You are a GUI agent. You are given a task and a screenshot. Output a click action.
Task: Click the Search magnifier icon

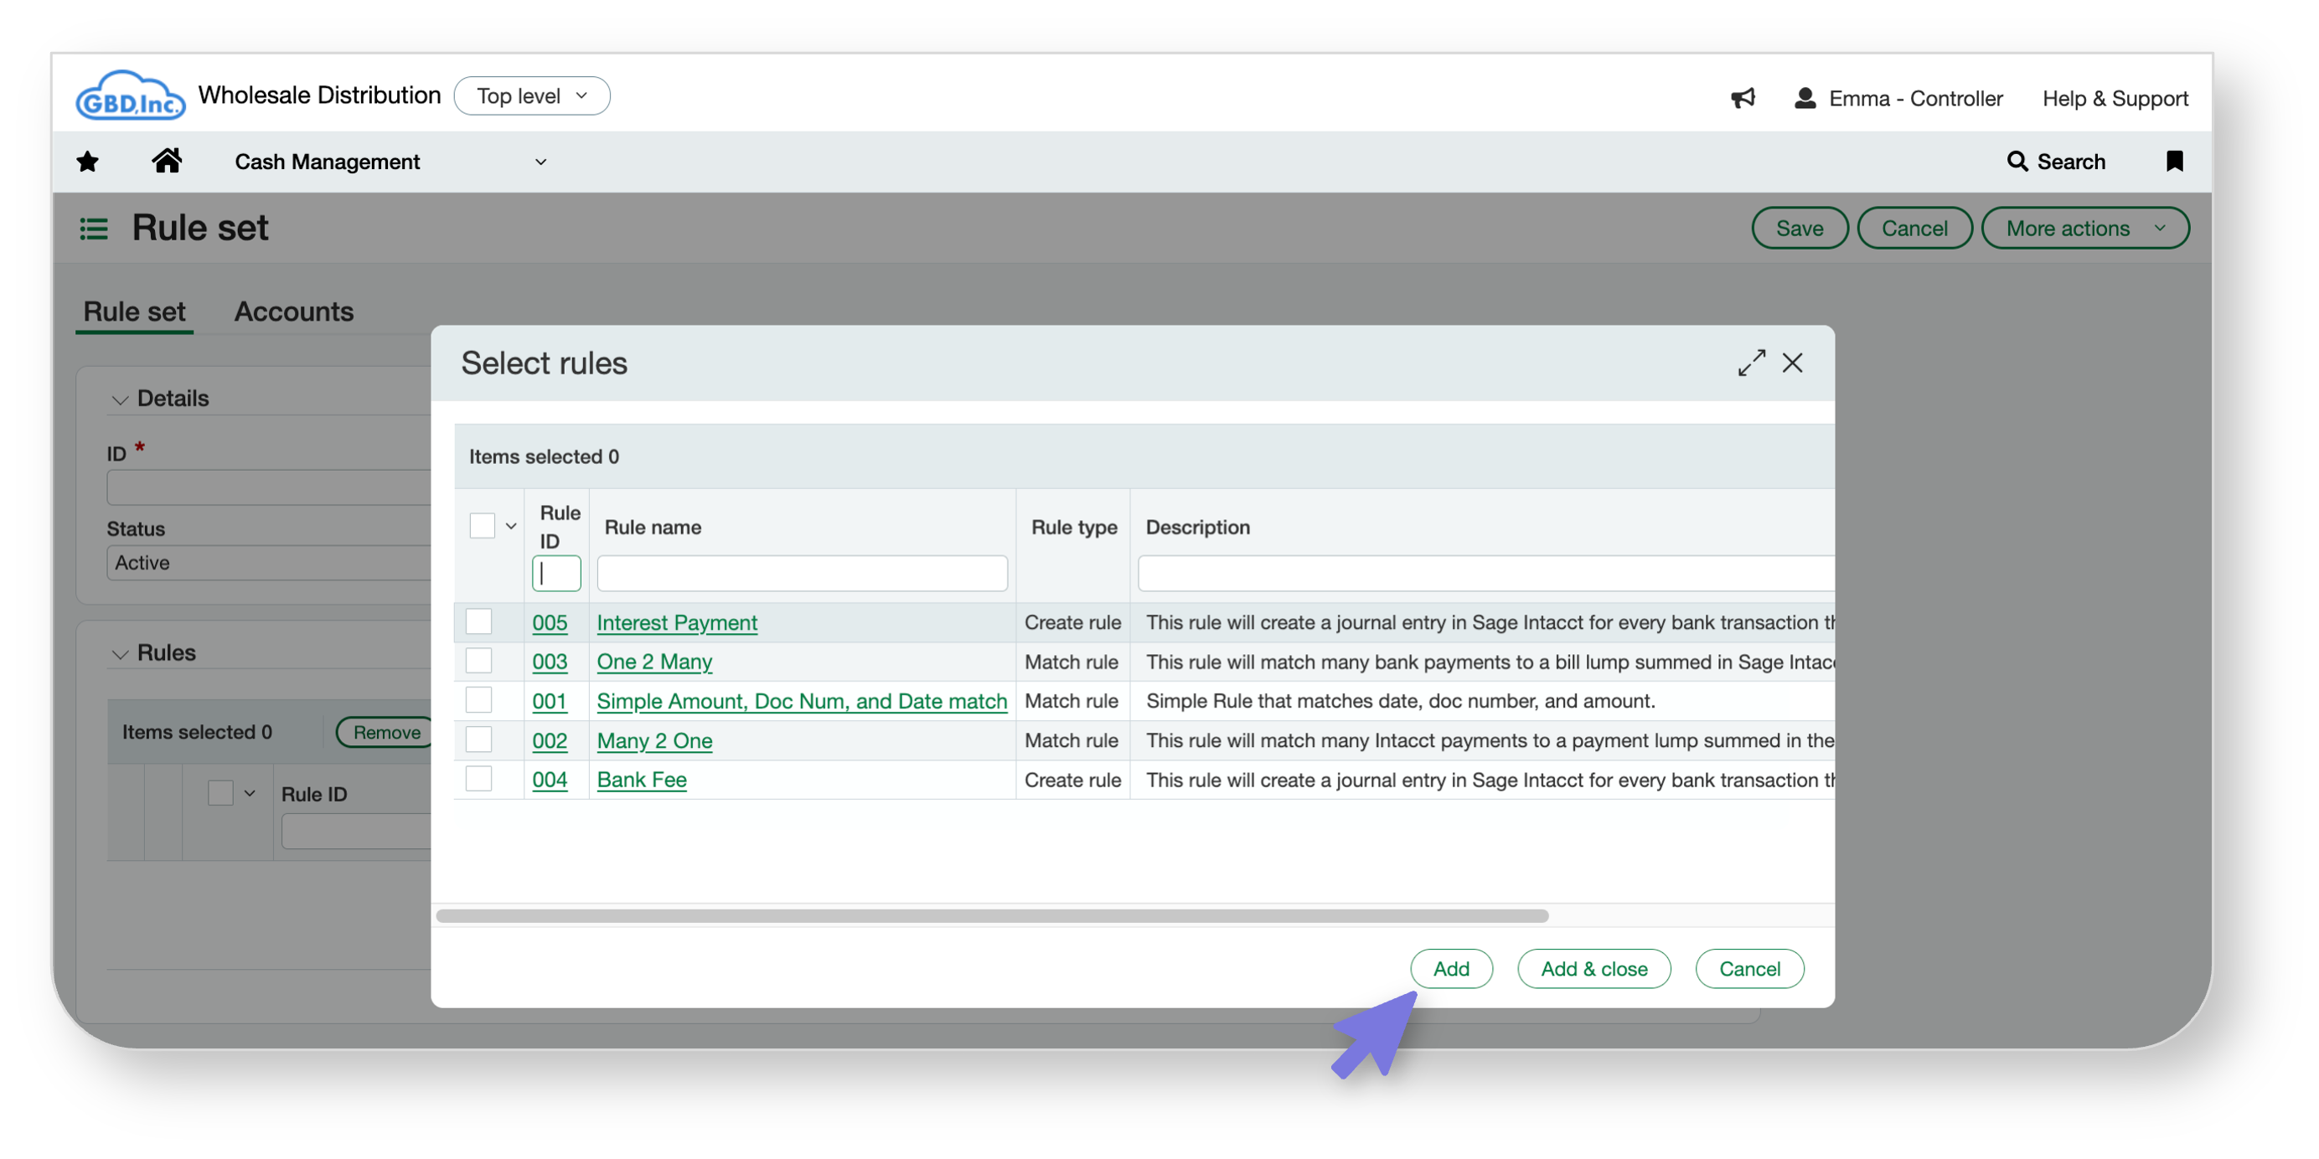click(2017, 161)
